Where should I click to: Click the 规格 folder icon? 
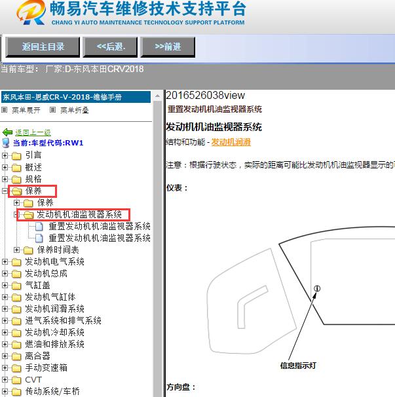(x=17, y=180)
